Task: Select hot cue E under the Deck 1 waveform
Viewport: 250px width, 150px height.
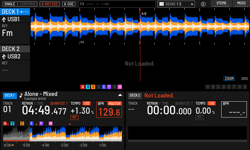Action: coord(104,87)
